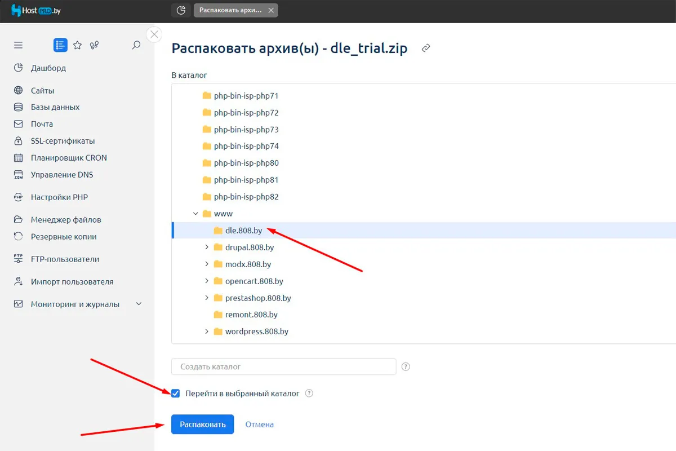Expand the drupal.808.by folder chevron
This screenshot has width=676, height=451.
click(207, 247)
